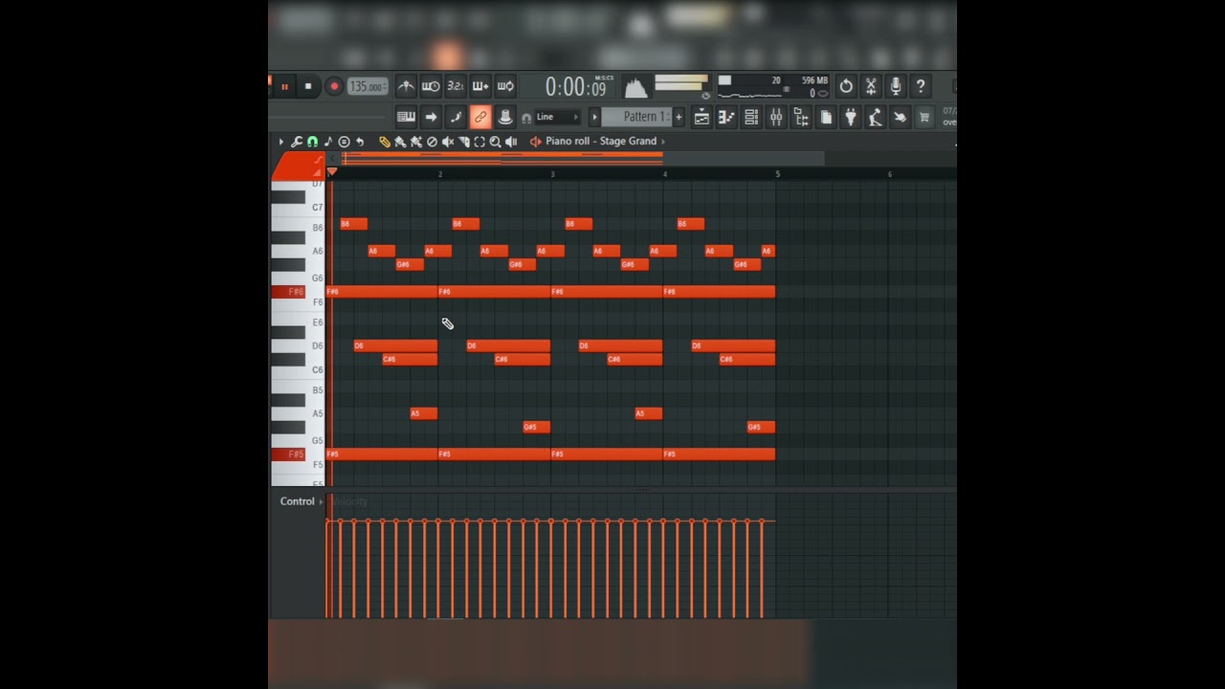The image size is (1225, 689).
Task: Select the G#5 note in bar 2
Action: coord(536,427)
